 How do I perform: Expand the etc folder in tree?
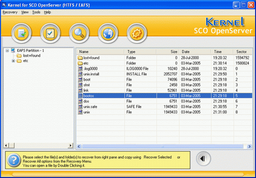click(x=13, y=61)
